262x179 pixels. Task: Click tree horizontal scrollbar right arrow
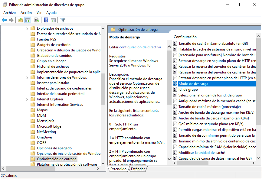[98, 169]
